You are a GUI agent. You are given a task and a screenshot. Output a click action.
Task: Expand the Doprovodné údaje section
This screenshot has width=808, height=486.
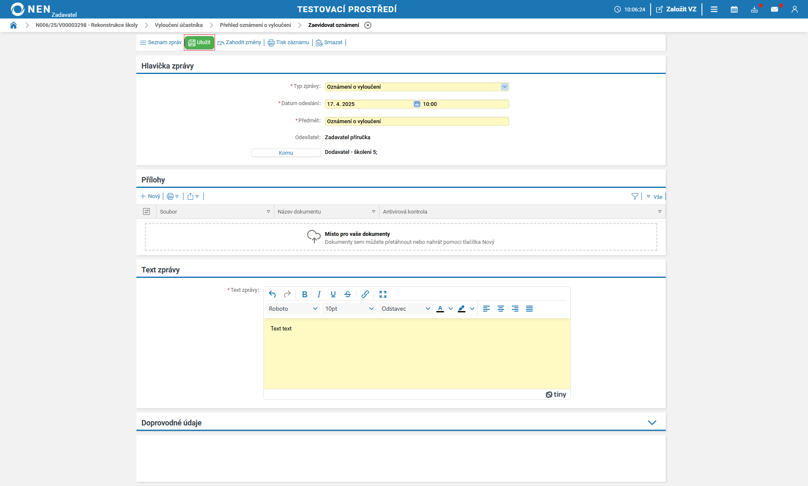[652, 423]
